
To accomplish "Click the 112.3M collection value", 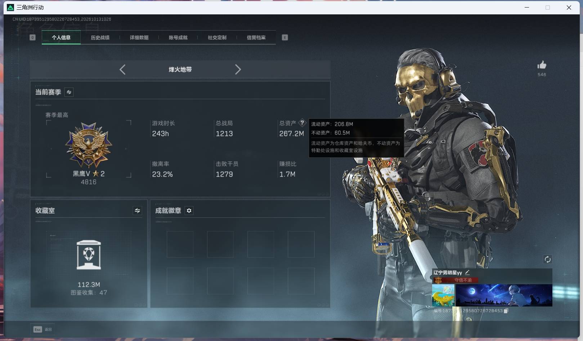I will (89, 285).
